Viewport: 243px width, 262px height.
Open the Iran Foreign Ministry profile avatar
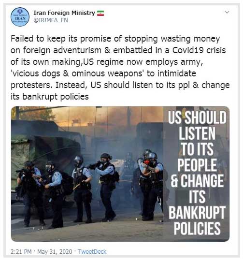point(20,17)
